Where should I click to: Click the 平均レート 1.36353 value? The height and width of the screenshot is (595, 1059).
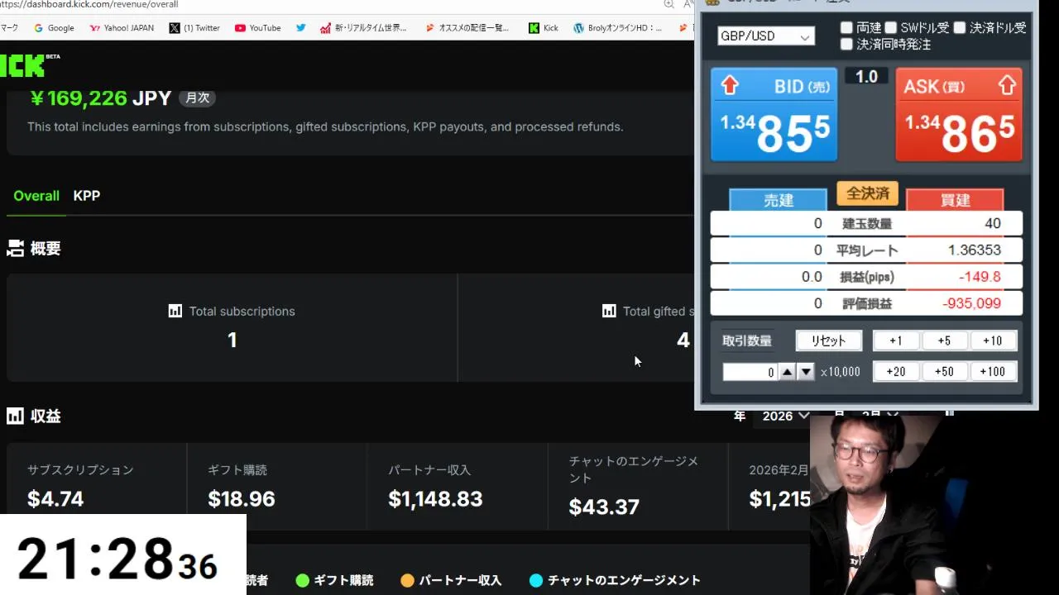(x=975, y=250)
